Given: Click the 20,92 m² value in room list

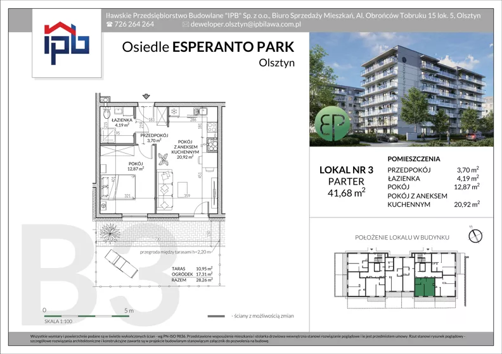Looking at the screenshot, I should pyautogui.click(x=467, y=204).
